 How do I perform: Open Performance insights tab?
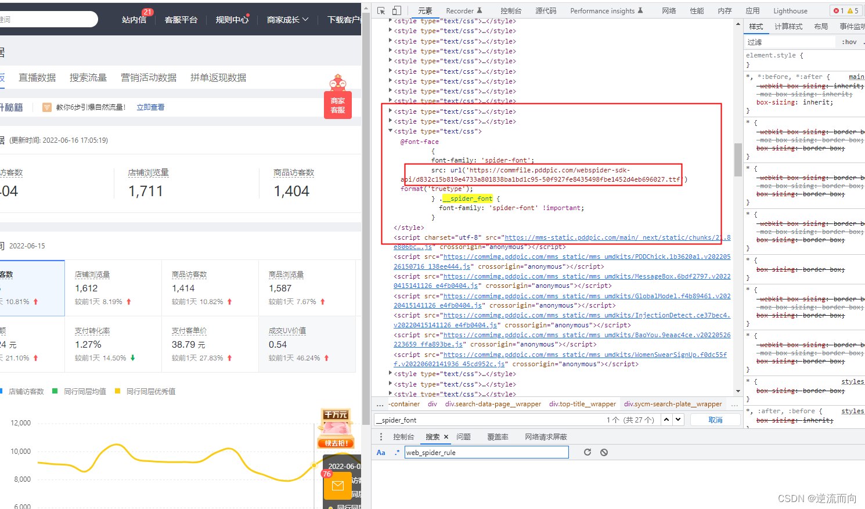click(x=607, y=10)
